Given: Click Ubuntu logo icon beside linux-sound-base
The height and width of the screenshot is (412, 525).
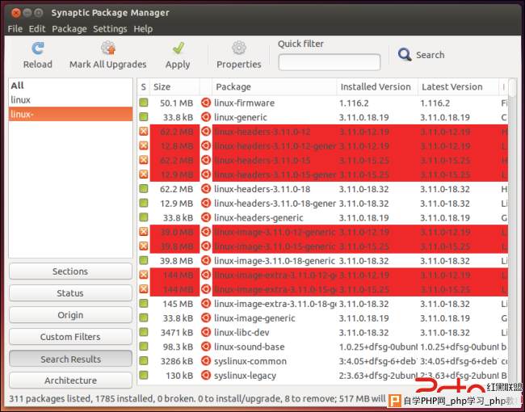Looking at the screenshot, I should pos(206,347).
